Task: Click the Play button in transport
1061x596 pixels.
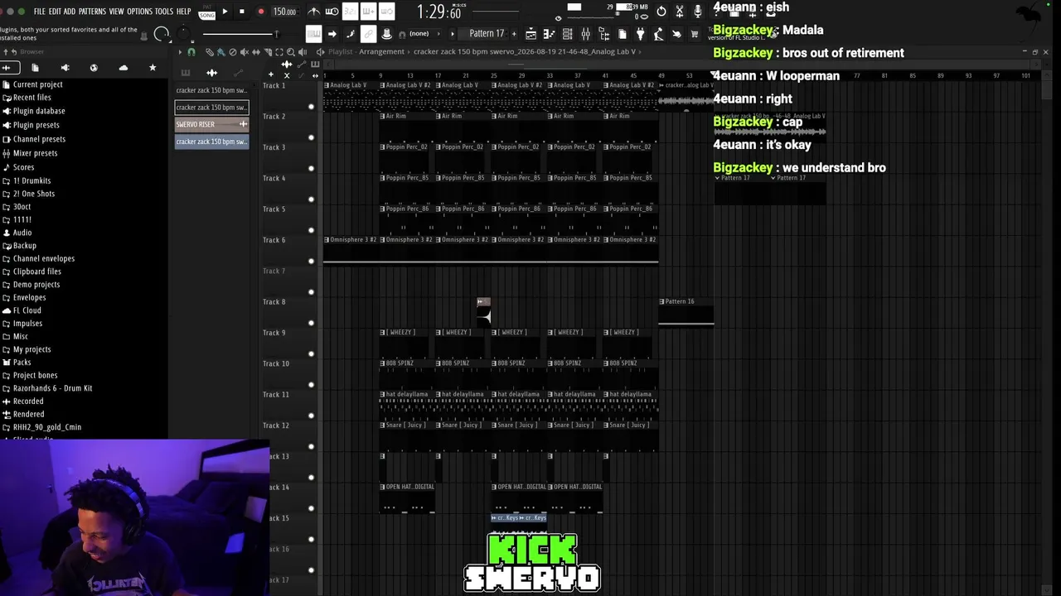Action: point(225,12)
